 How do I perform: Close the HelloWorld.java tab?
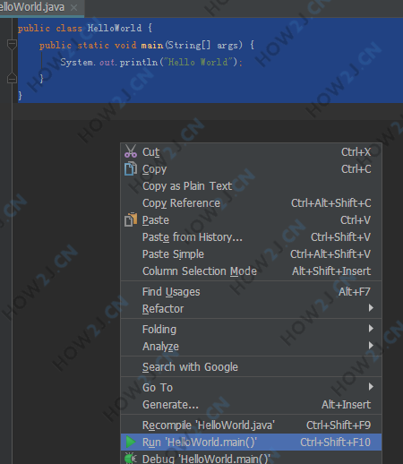[73, 7]
